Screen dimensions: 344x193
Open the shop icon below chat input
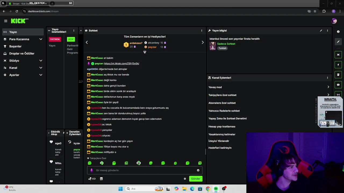coord(101,179)
